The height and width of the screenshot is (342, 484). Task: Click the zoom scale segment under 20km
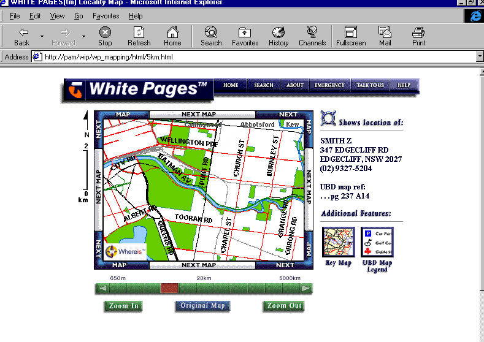pyautogui.click(x=204, y=288)
